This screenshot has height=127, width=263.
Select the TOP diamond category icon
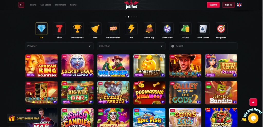(41, 29)
